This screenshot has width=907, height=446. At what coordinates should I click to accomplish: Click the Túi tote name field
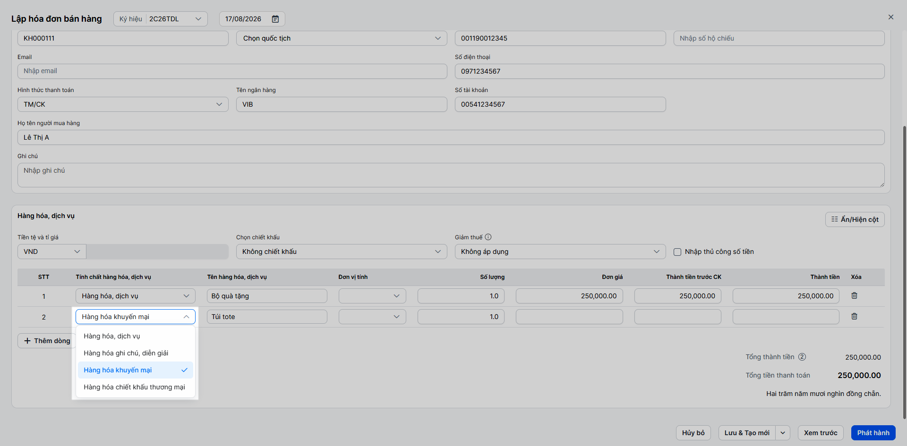[x=267, y=317]
